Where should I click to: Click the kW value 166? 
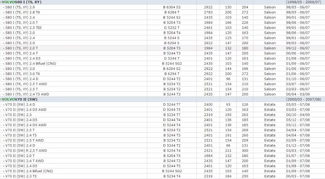pos(228,22)
